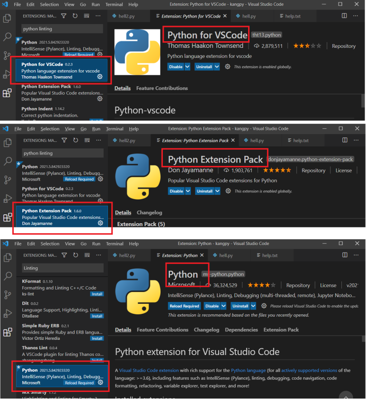This screenshot has width=366, height=400.
Task: Open editor More Actions in bottom window
Action: click(x=356, y=255)
